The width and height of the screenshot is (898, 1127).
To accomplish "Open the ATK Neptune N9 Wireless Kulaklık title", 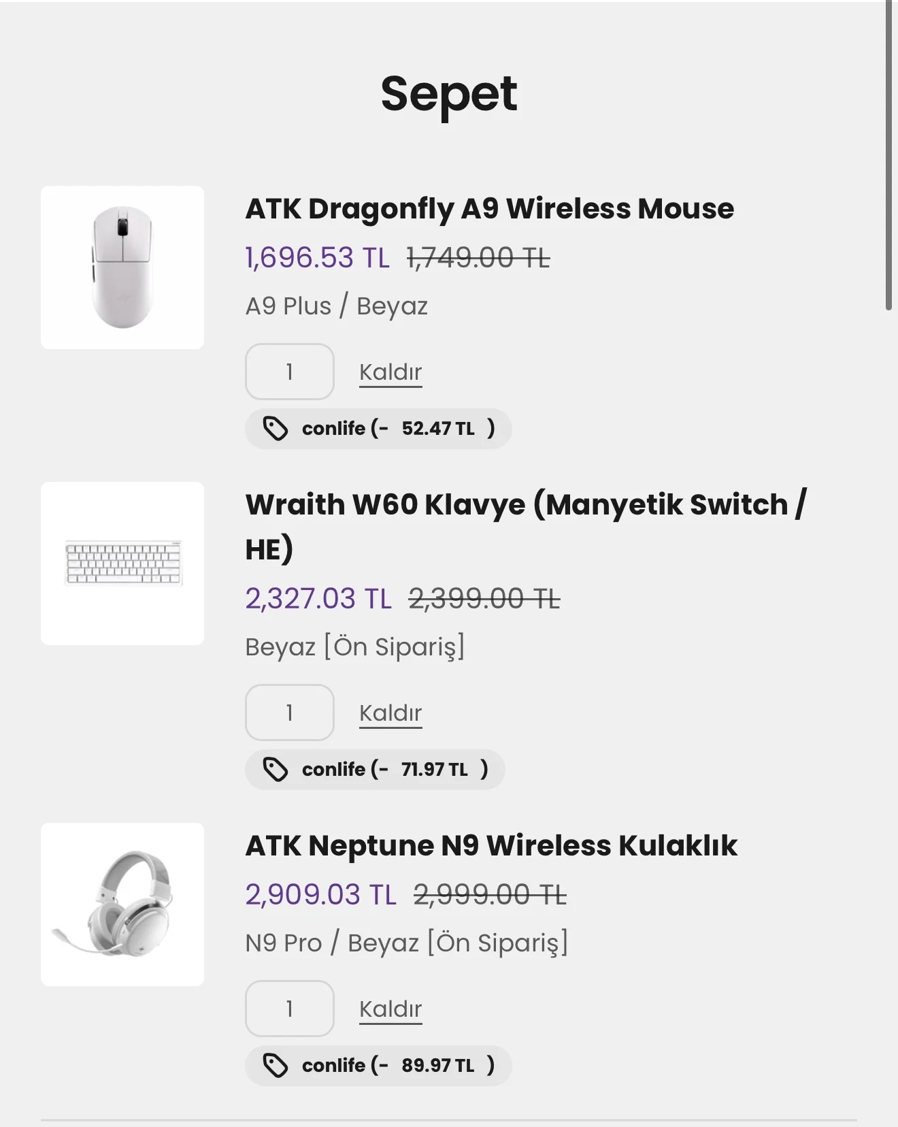I will coord(491,846).
